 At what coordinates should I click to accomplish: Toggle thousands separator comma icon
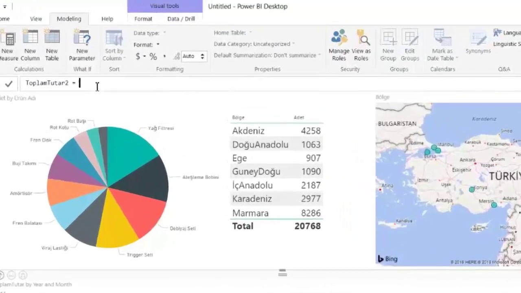[164, 57]
